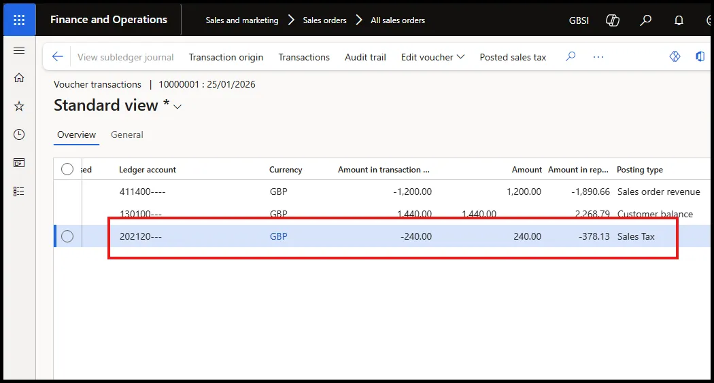This screenshot has width=714, height=383.
Task: Click Sales orders breadcrumb
Action: pos(324,20)
